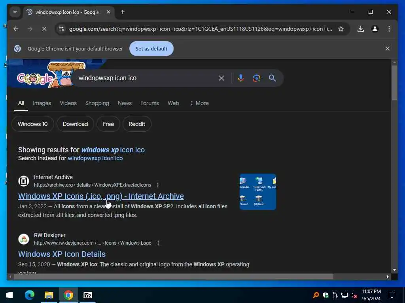405x303 pixels.
Task: Apply the Reddit filter chip
Action: coord(137,124)
